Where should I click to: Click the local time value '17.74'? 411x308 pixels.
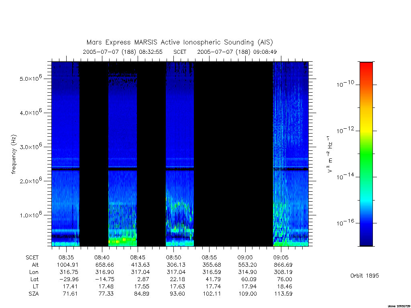click(x=213, y=286)
